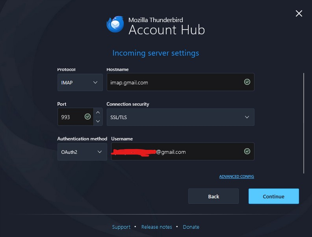Screen dimensions: 312x237
Task: Go Back to previous step
Action: [214, 196]
